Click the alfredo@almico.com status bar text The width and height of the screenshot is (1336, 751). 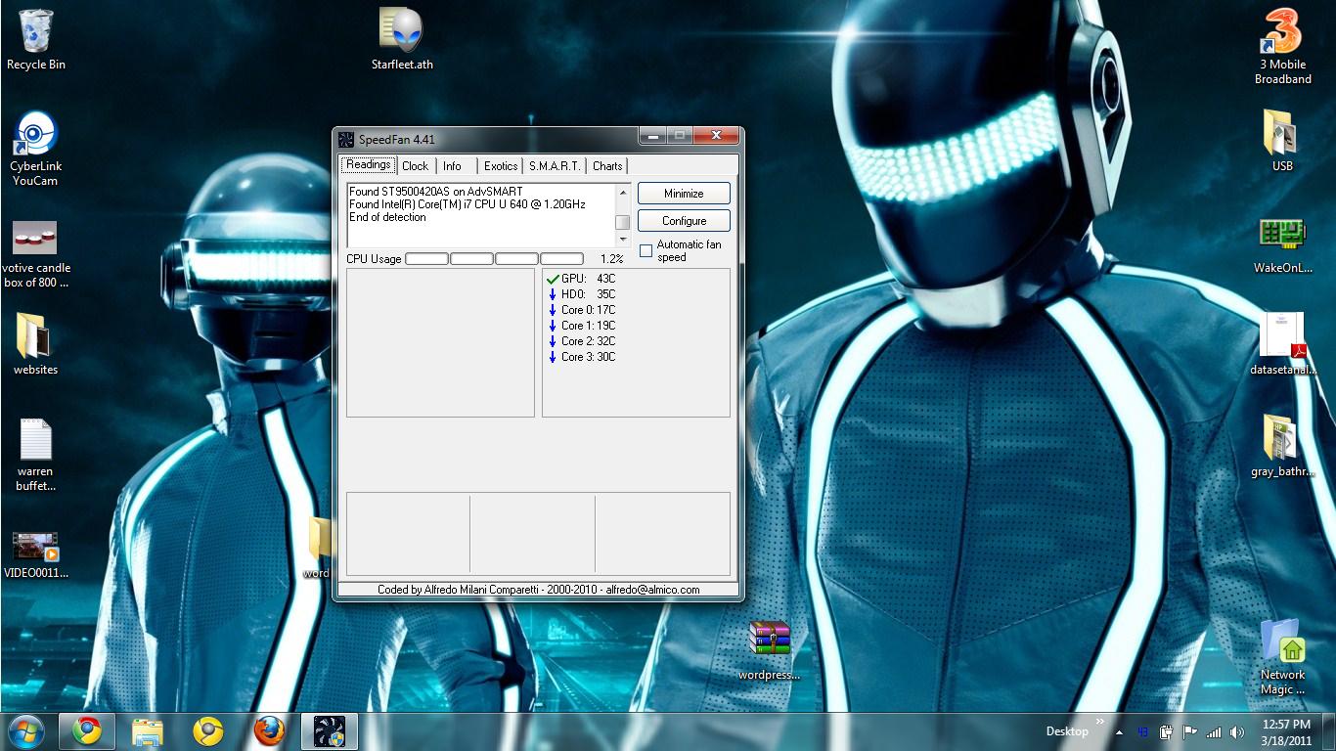[x=652, y=590]
